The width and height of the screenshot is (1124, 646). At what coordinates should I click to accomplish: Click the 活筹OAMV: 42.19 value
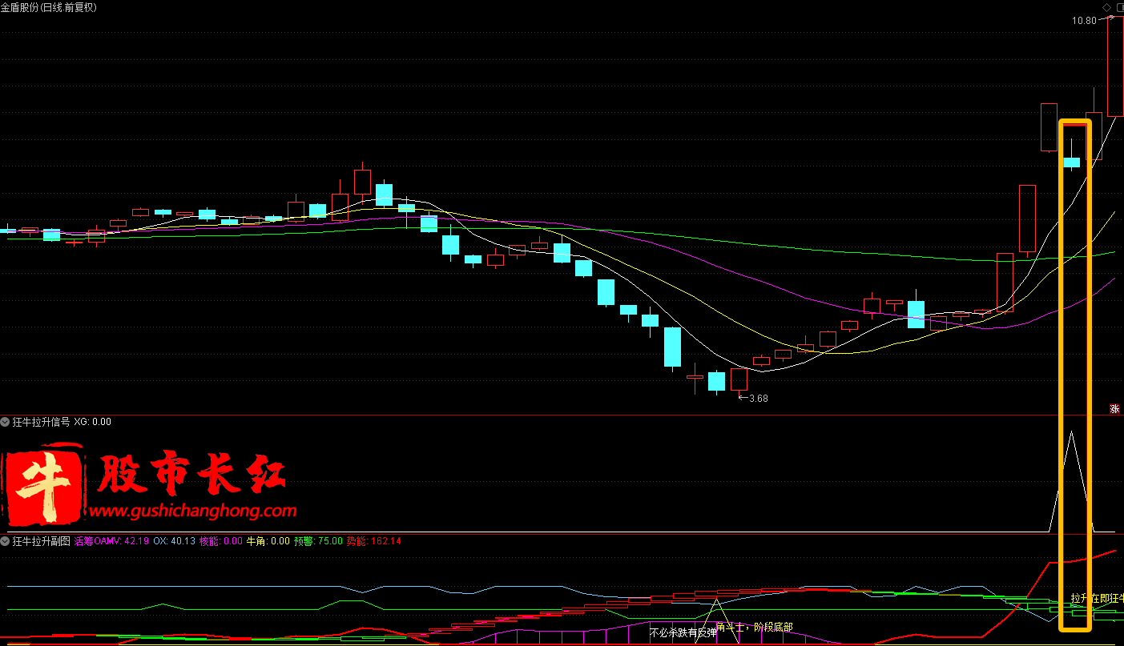click(x=111, y=541)
